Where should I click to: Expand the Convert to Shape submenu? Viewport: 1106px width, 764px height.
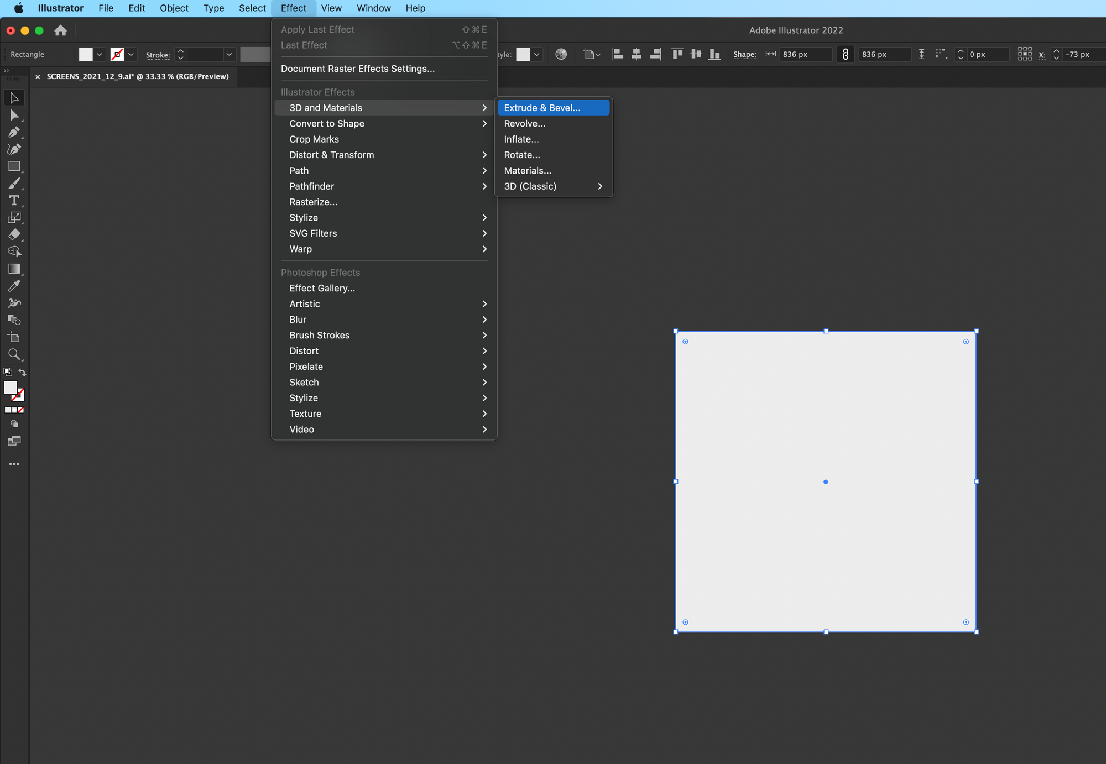tap(384, 123)
